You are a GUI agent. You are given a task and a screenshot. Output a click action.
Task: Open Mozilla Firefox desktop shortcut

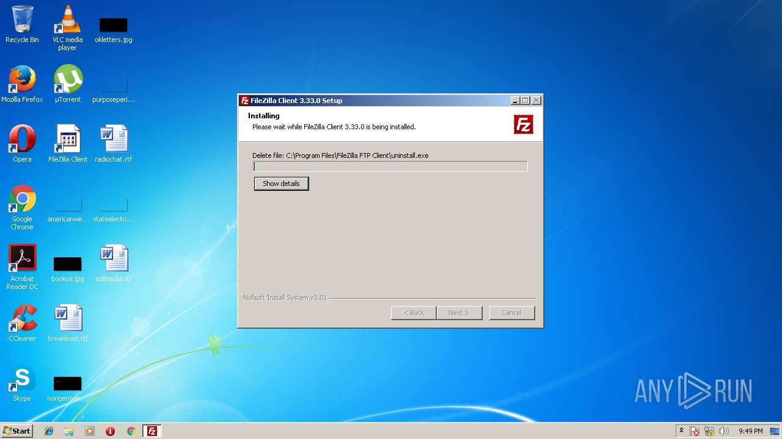point(22,84)
